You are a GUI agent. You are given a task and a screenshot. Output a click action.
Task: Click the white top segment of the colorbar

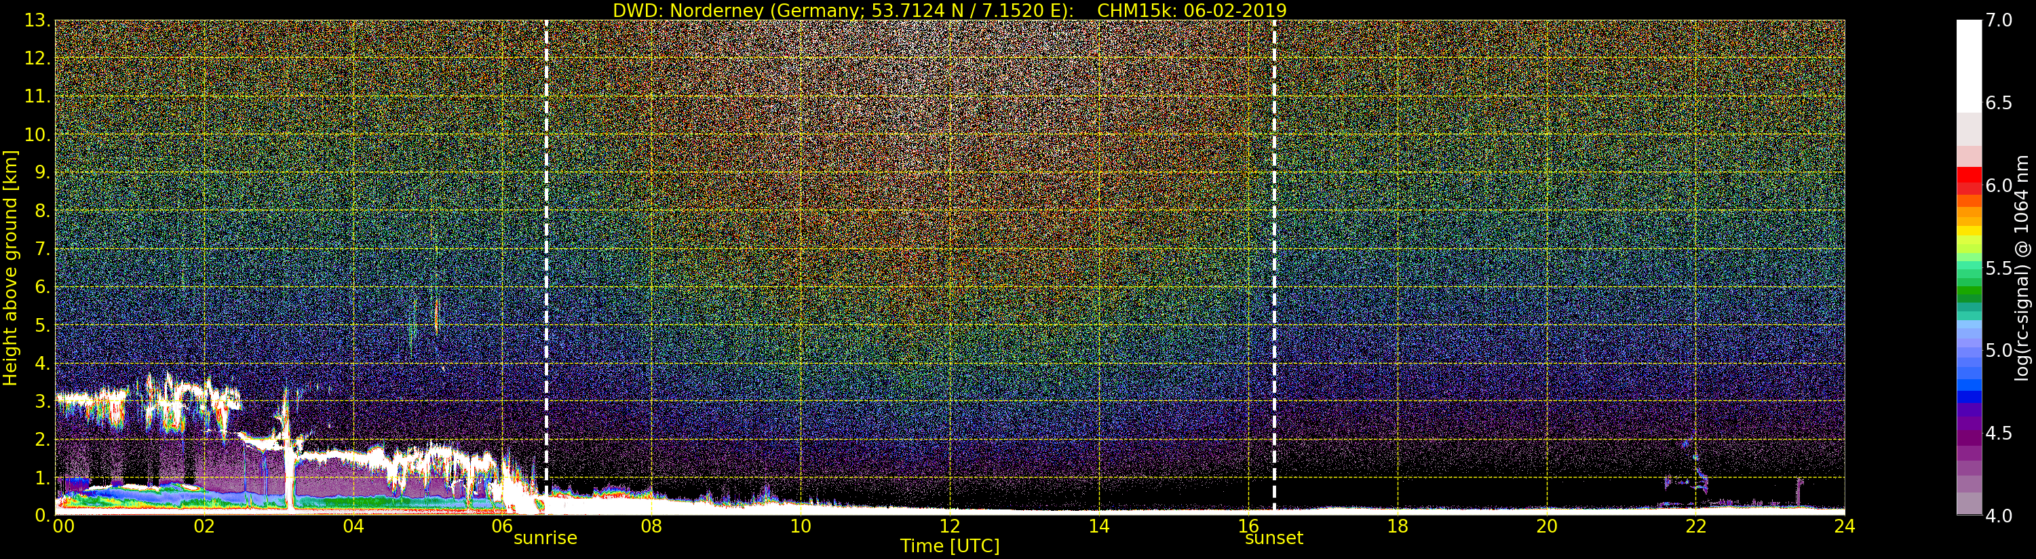pyautogui.click(x=1969, y=66)
